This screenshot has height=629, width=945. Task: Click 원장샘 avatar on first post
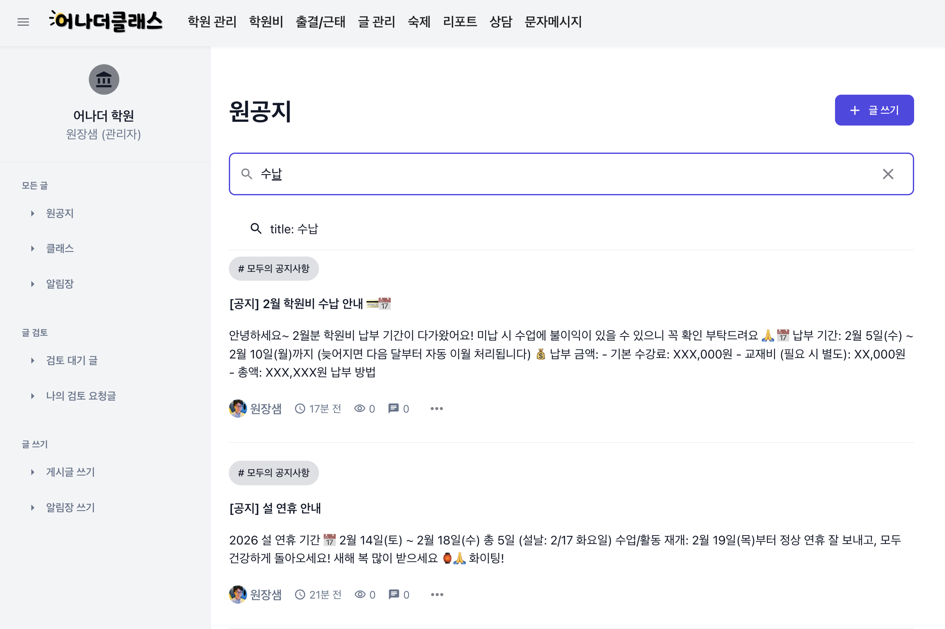(x=238, y=408)
